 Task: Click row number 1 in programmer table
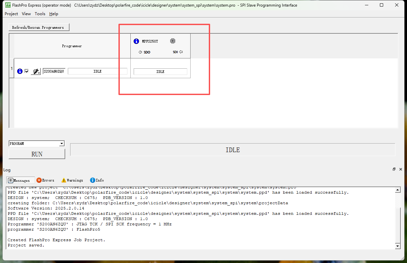click(x=12, y=69)
